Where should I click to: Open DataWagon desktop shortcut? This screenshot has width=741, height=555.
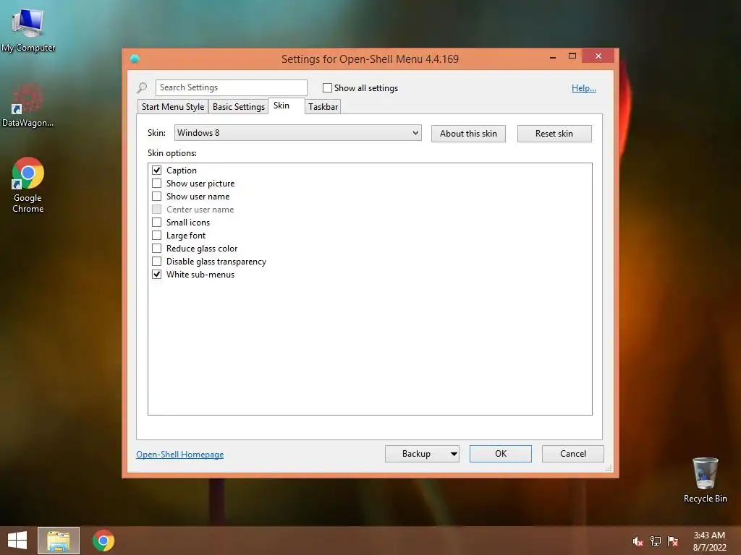[x=28, y=105]
